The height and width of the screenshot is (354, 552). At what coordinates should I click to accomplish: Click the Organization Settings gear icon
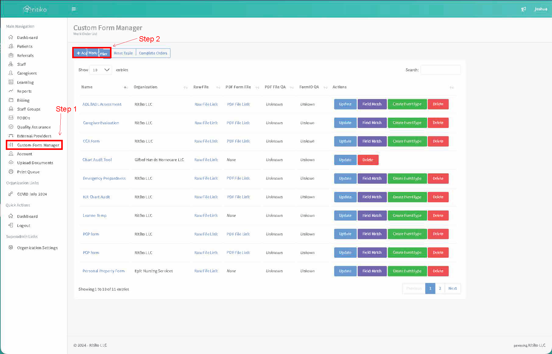click(11, 248)
